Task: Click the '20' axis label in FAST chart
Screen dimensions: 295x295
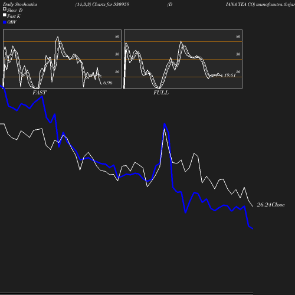Action: click(x=117, y=72)
